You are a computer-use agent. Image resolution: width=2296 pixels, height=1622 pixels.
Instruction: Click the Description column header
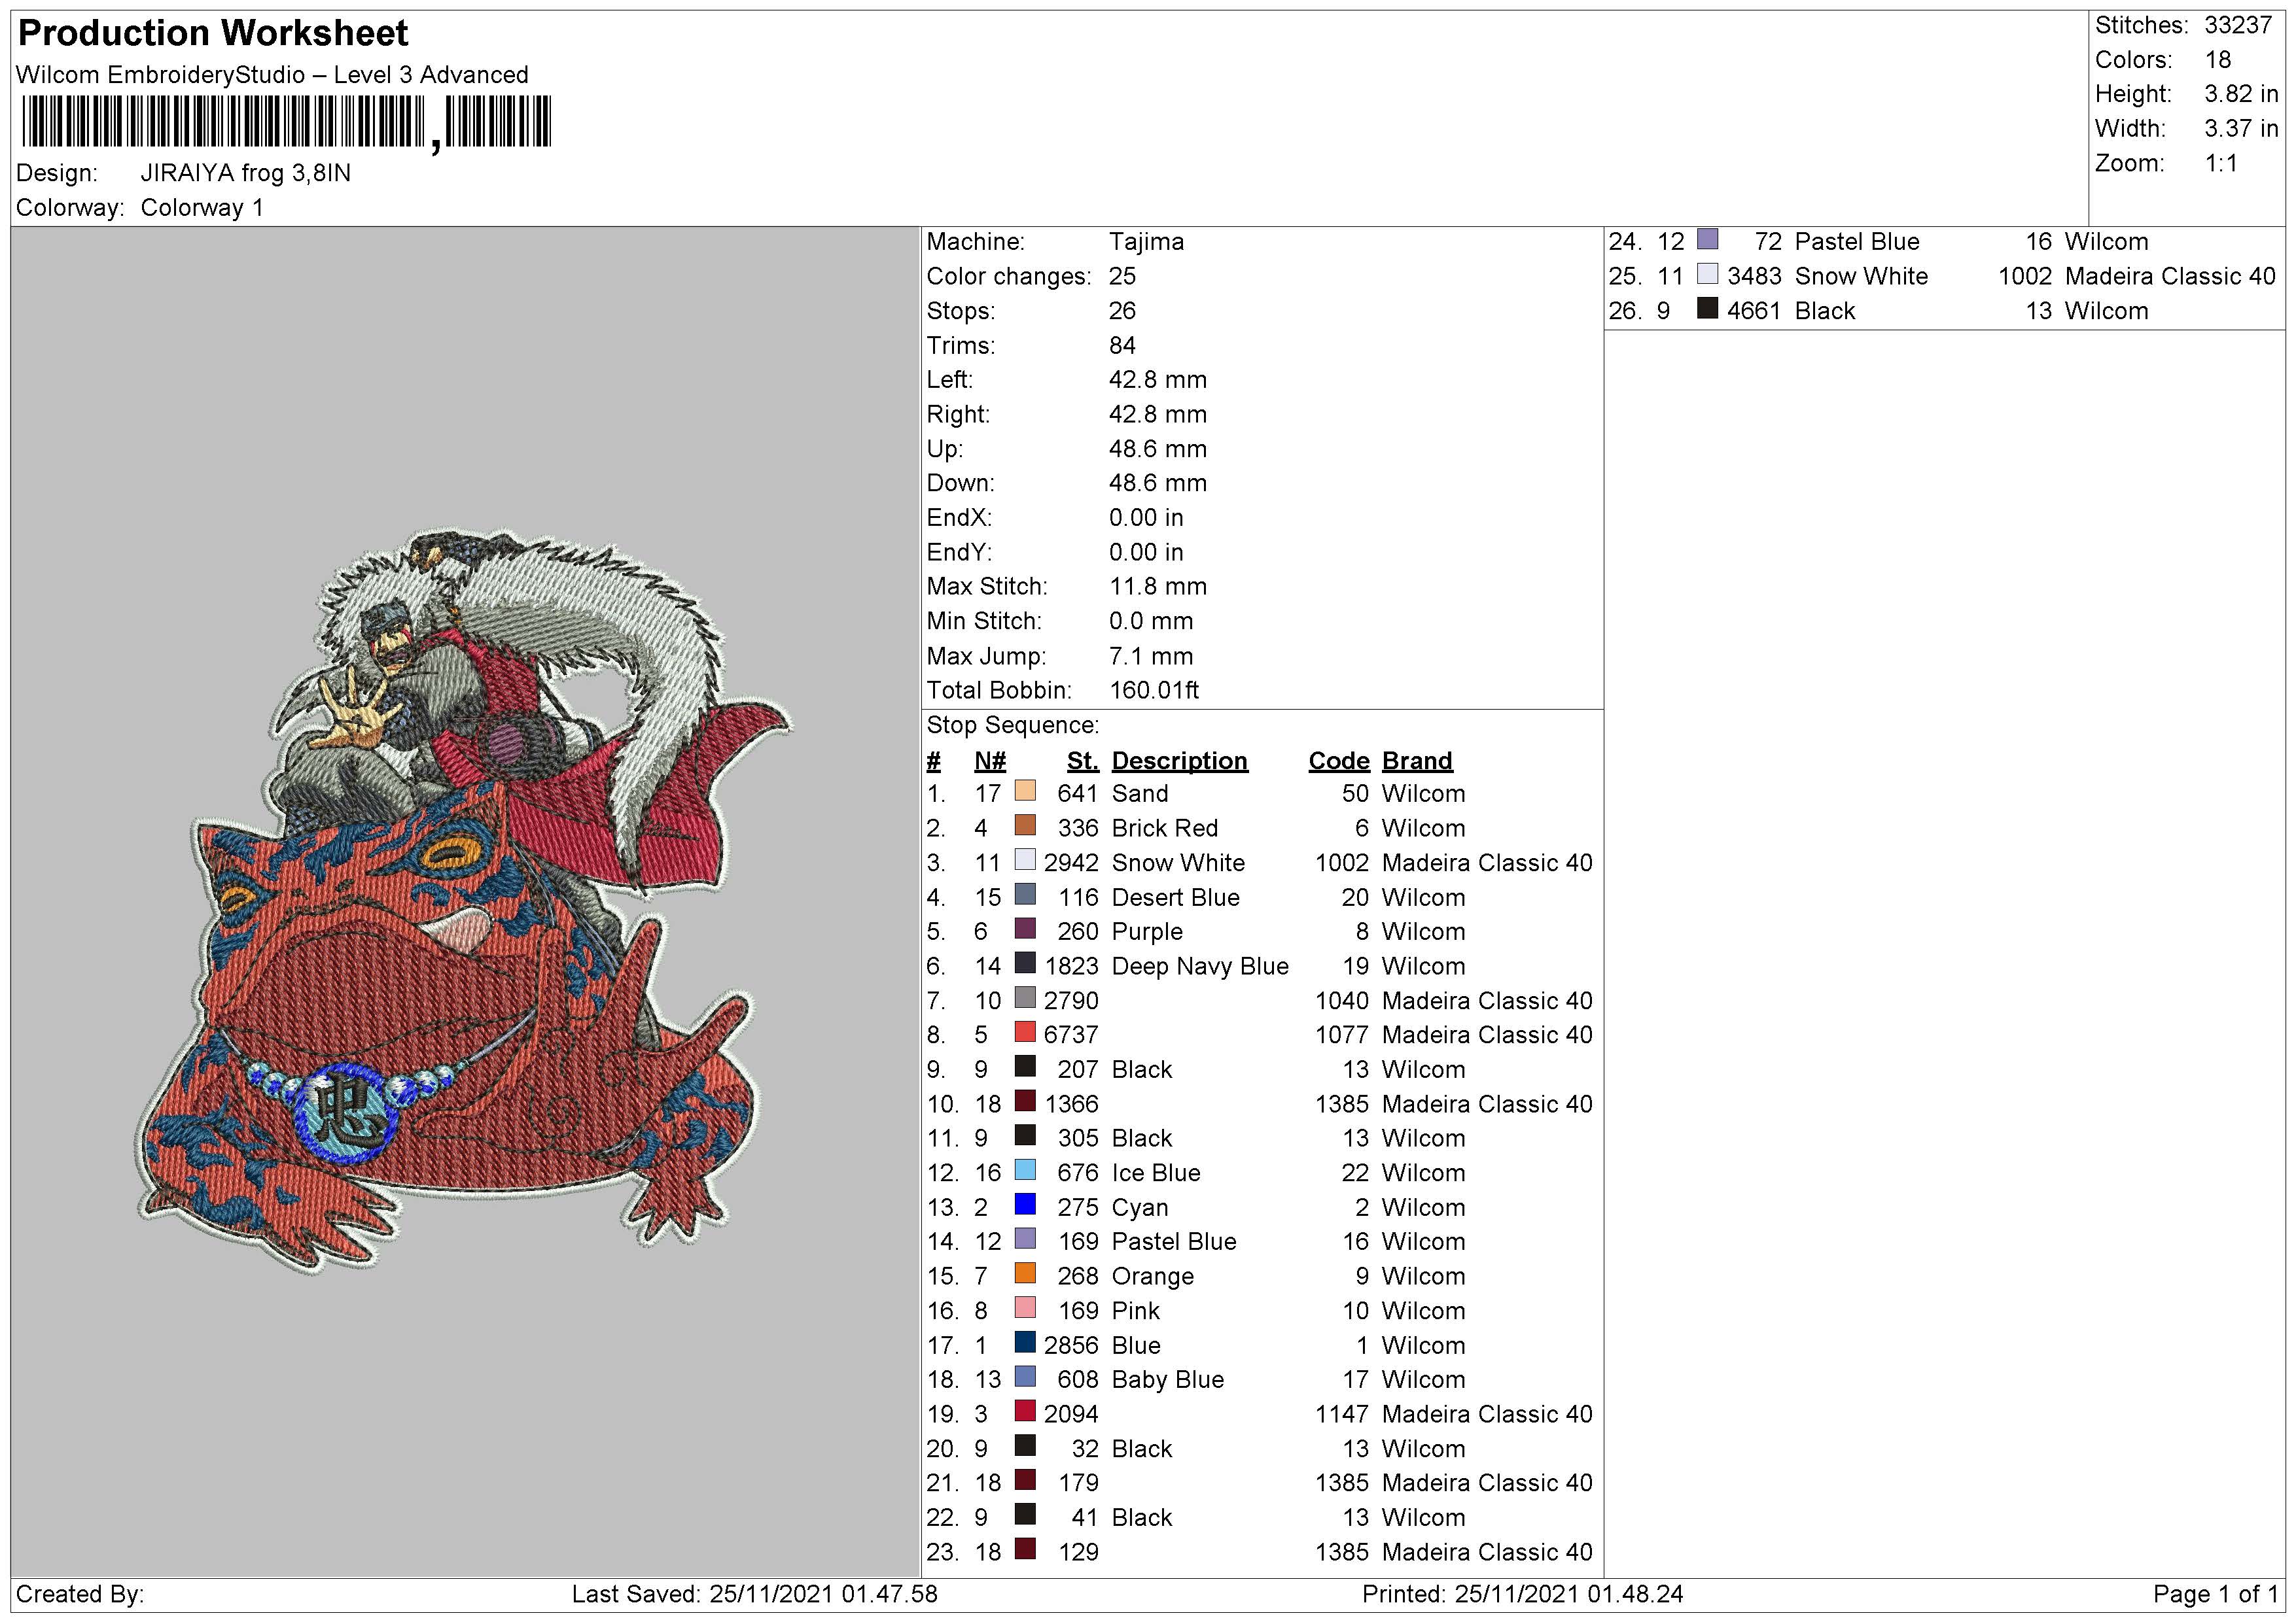(1179, 761)
